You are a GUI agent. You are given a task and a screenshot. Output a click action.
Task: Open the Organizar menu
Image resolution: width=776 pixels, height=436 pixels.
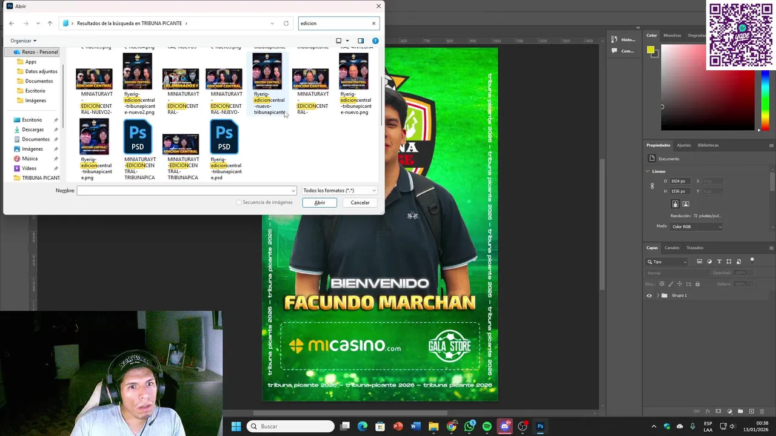pyautogui.click(x=23, y=41)
